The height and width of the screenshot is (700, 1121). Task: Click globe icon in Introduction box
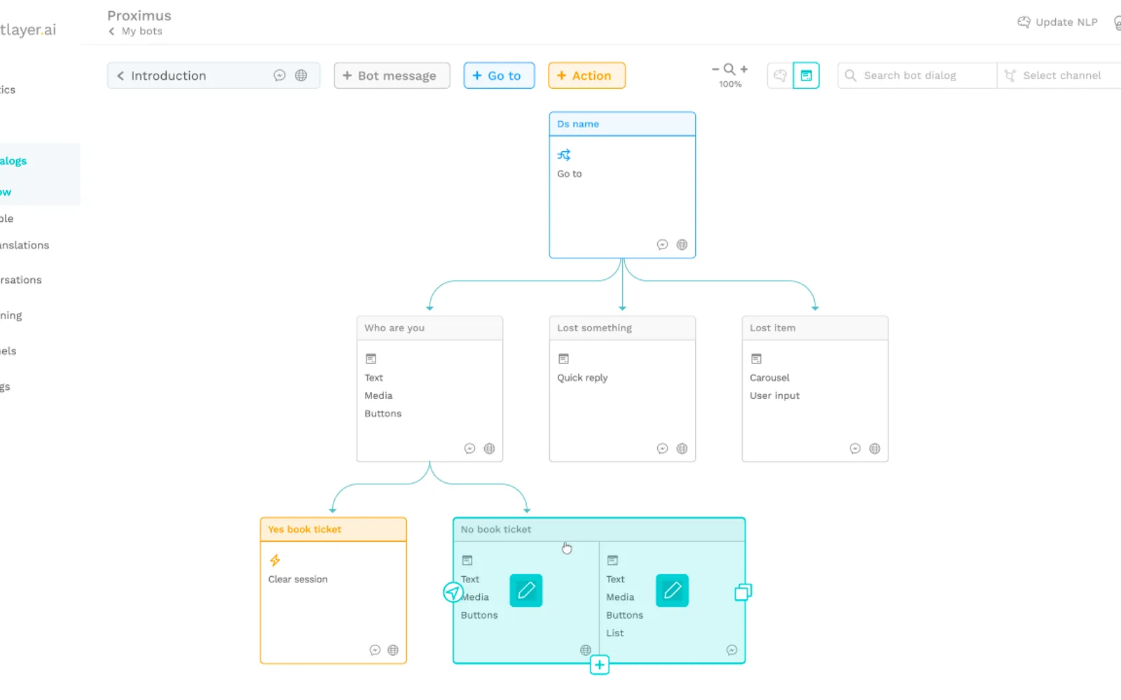[x=301, y=76]
